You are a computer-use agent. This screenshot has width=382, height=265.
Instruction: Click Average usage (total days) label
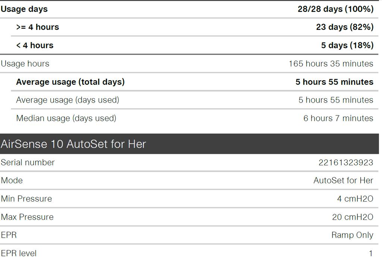[x=71, y=82]
